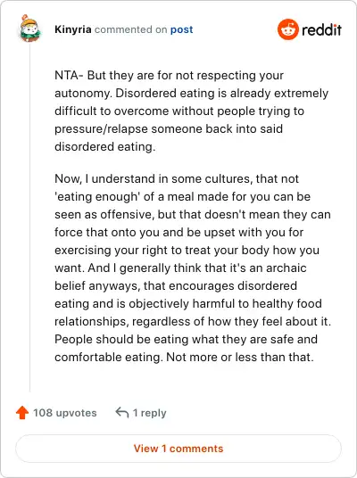Click the "108 upvotes" count
Screen dimensions: 357x478
click(x=64, y=413)
